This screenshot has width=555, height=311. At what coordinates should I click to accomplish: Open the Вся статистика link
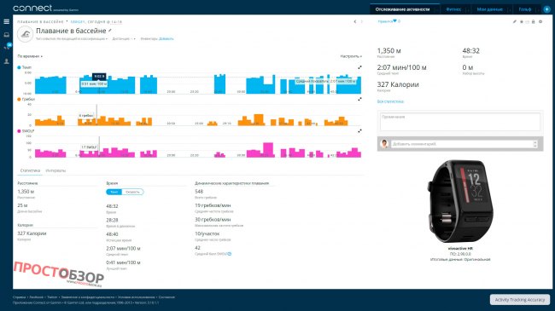coord(390,101)
